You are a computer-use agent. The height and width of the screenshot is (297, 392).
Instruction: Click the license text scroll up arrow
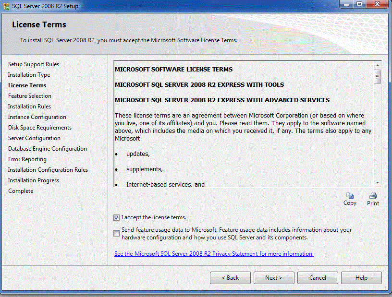coord(378,65)
